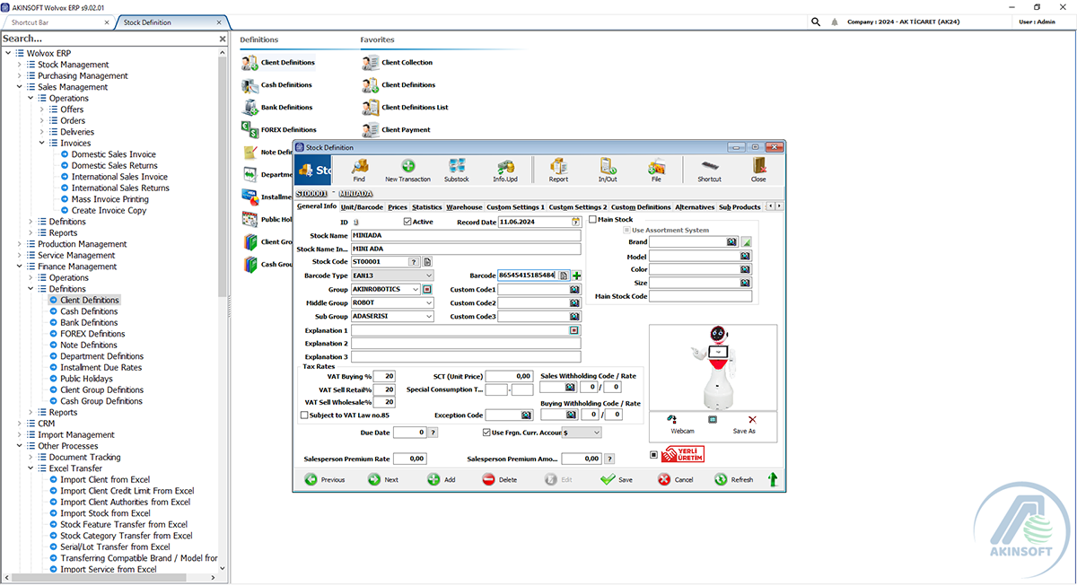The height and width of the screenshot is (586, 1077).
Task: Open Cash Definitions icon in Definitions panel
Action: click(250, 85)
